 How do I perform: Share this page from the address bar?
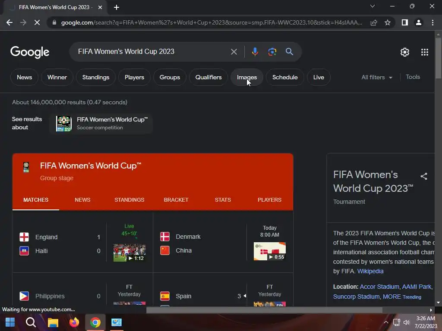pyautogui.click(x=374, y=22)
